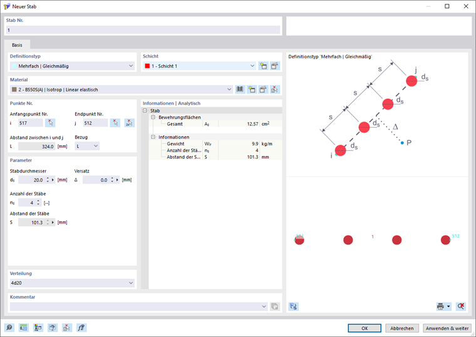Image resolution: width=476 pixels, height=337 pixels.
Task: Click the Versatz value 0.0 field
Action: point(96,180)
